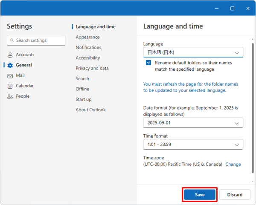The height and width of the screenshot is (205, 256).
Task: Open the Notifications settings section
Action: point(88,47)
